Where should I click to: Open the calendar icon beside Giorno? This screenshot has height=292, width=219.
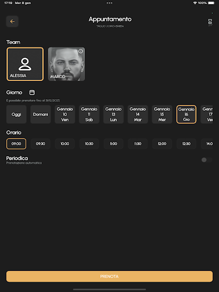32,92
